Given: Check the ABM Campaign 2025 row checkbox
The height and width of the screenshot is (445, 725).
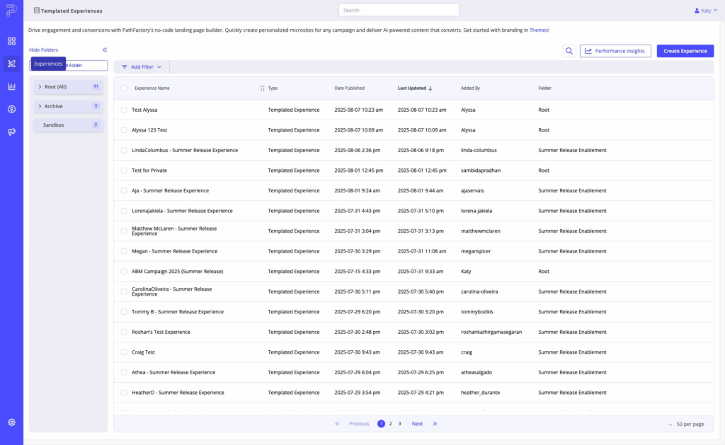Looking at the screenshot, I should [123, 271].
